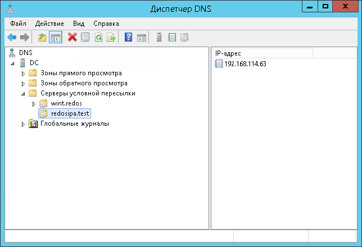
Task: Click the green Refresh icon
Action: point(98,38)
